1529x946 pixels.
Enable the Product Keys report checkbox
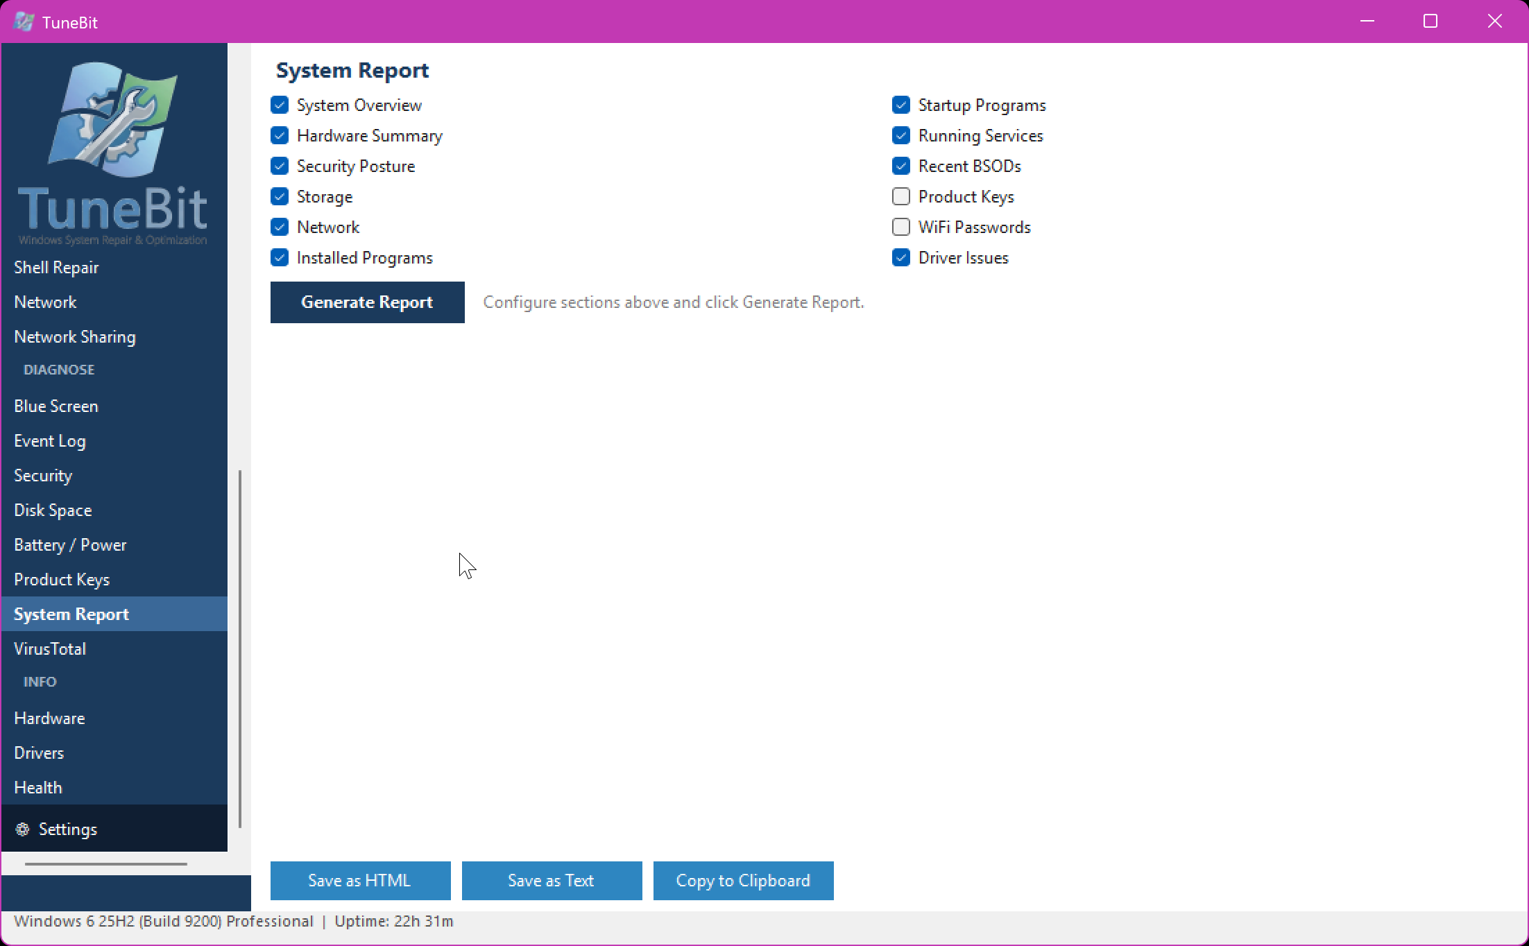click(901, 196)
